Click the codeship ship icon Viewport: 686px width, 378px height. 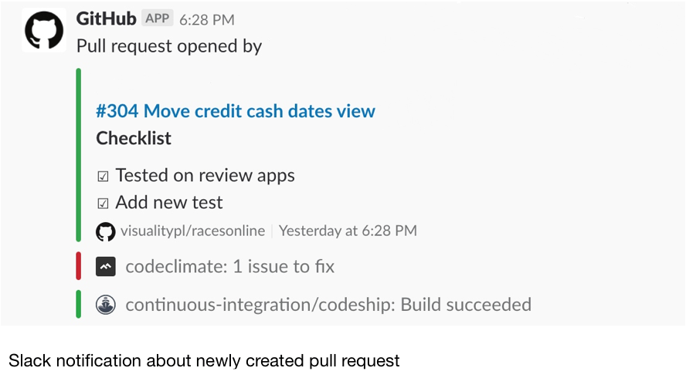(106, 304)
